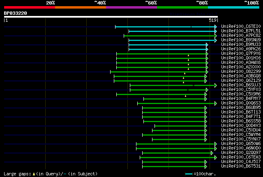263x177 pixels.
Task: Click the green alignment bar of Q0Q6S3
Action: click(176, 104)
